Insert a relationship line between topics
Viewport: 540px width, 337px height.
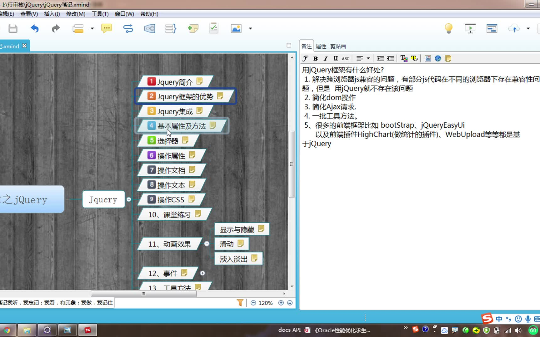click(x=128, y=28)
